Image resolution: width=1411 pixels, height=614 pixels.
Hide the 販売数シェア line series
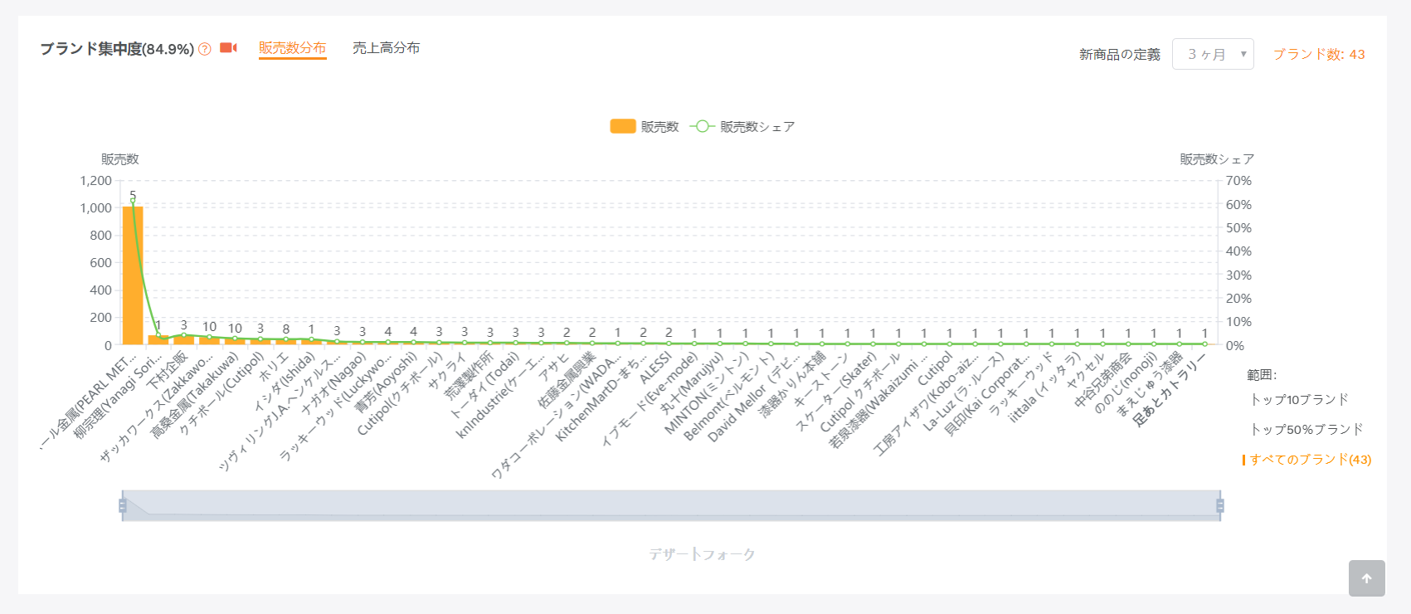point(702,126)
